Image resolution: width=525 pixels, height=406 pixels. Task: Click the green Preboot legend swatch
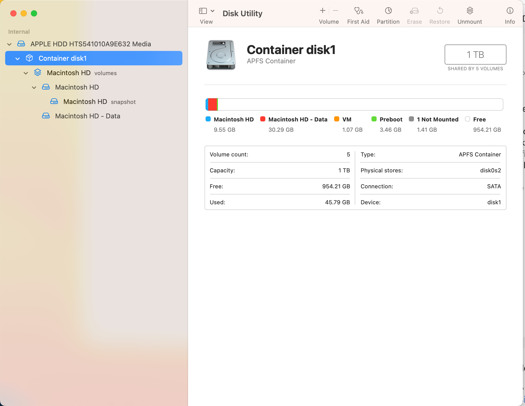pos(374,119)
